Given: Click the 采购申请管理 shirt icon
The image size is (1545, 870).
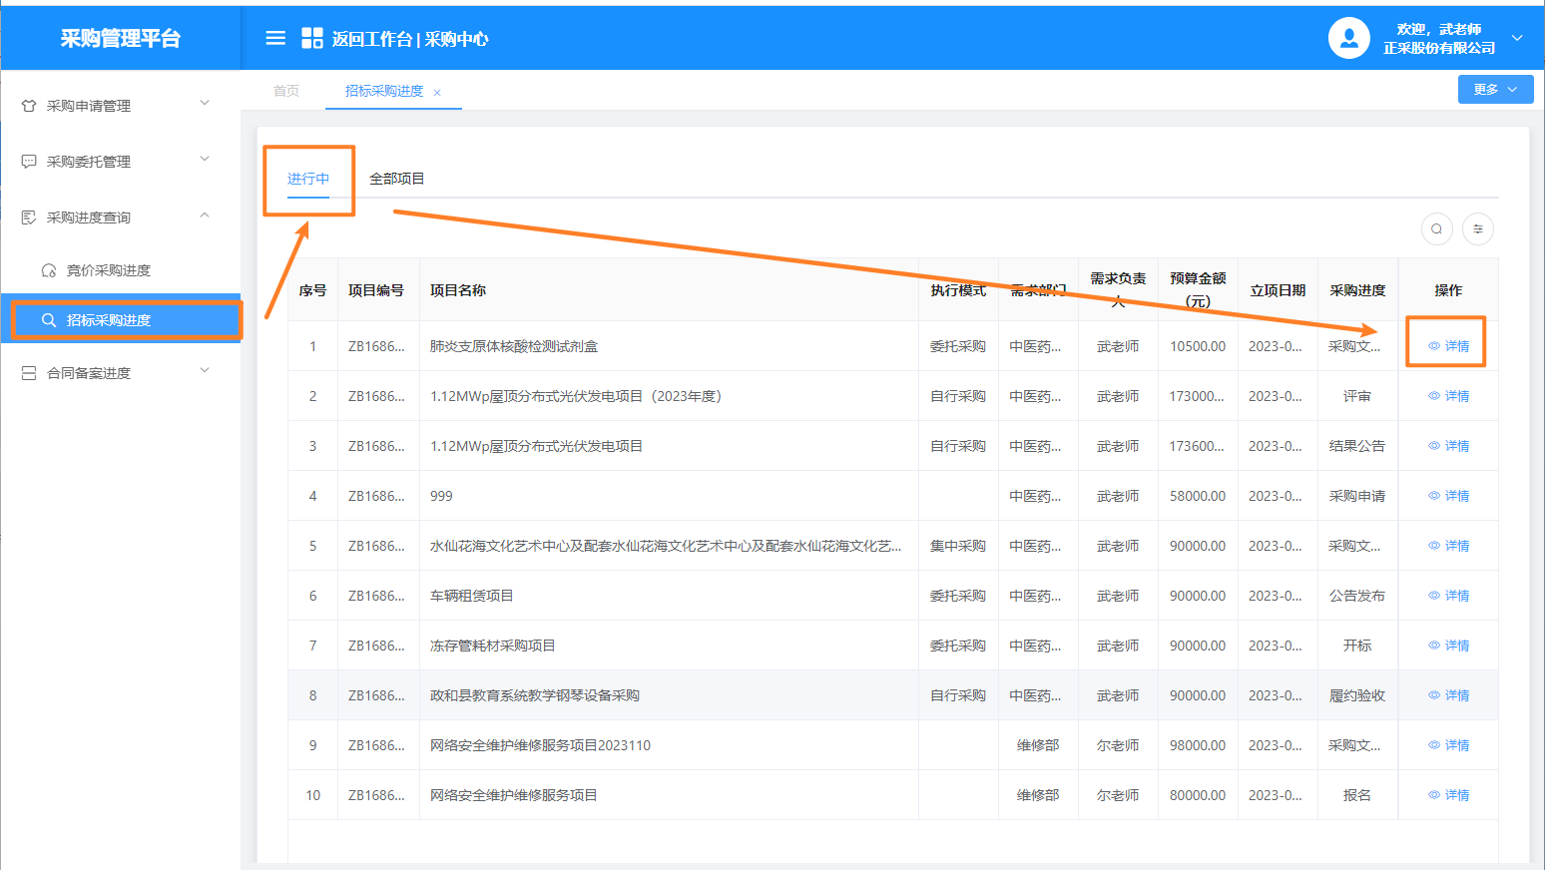Looking at the screenshot, I should (29, 106).
